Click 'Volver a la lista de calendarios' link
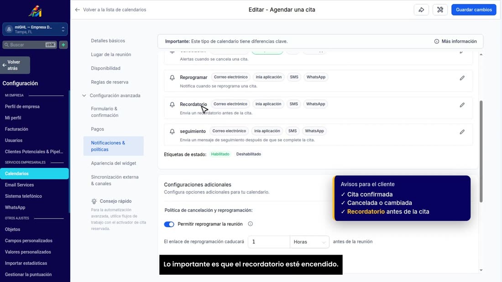 (114, 10)
